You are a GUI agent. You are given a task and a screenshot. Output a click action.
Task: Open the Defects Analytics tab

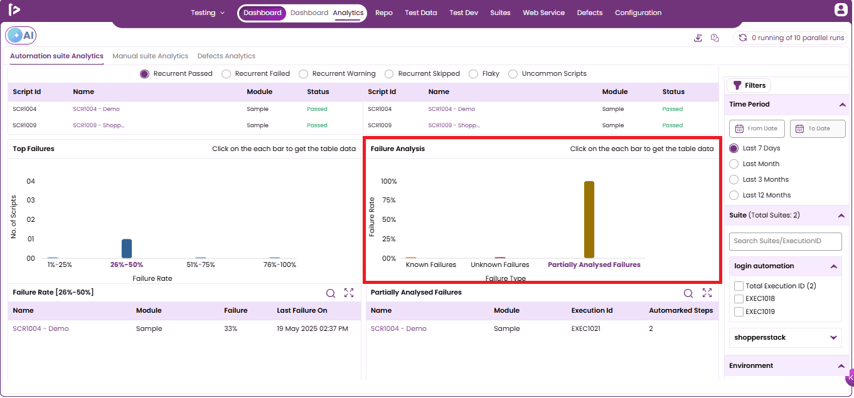click(227, 56)
